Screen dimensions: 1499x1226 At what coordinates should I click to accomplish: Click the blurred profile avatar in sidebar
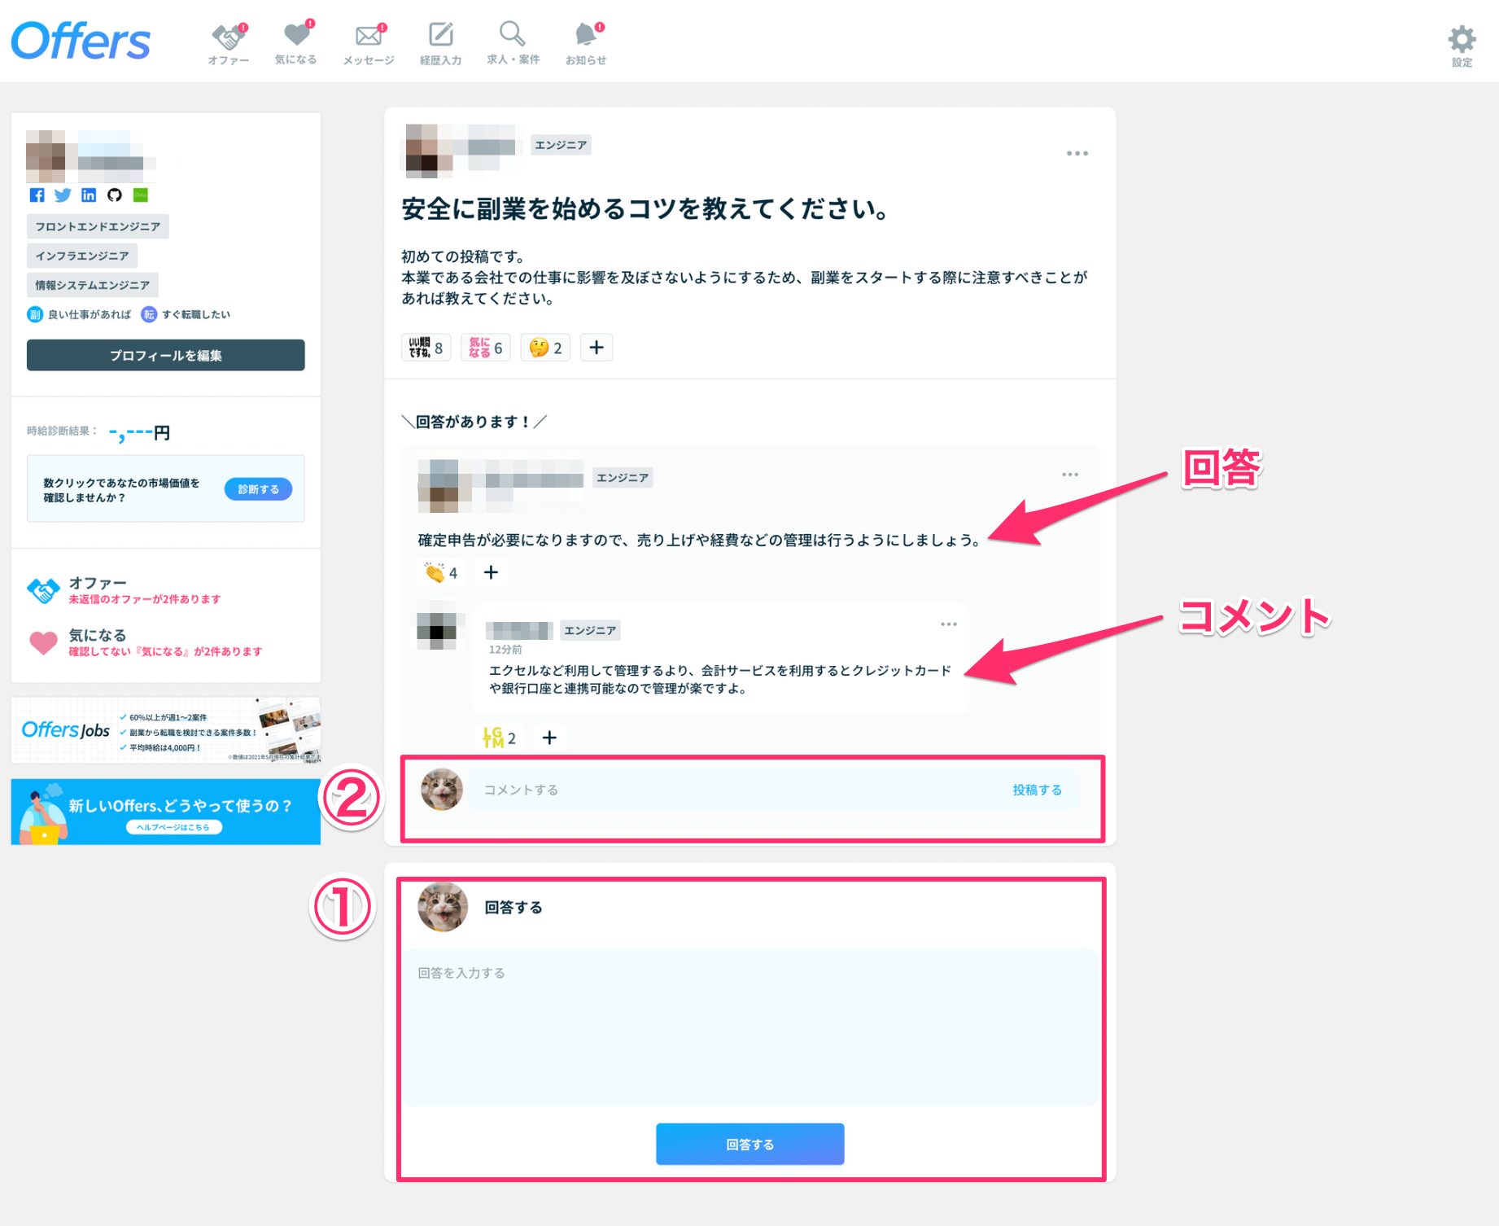pos(46,157)
